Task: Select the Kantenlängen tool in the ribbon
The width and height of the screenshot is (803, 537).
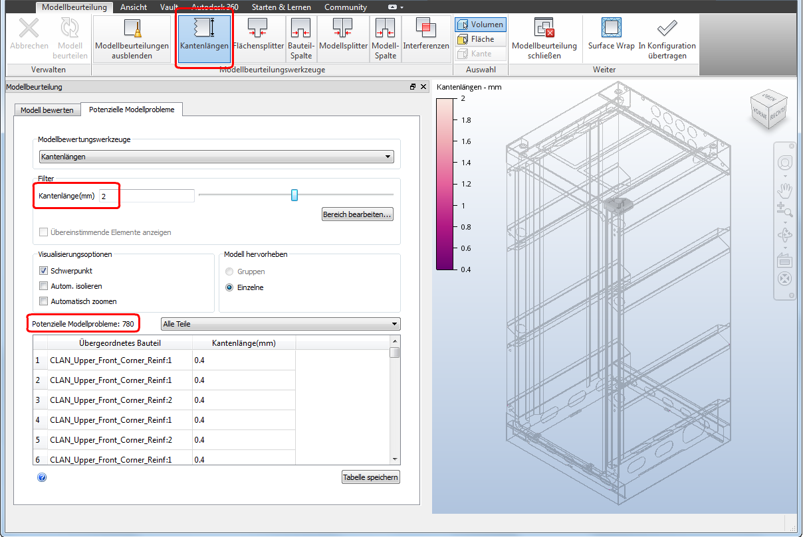Action: point(204,40)
